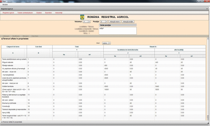
Task: Select row 'Terenuri degradate și neproductive'
Action: pos(103,109)
